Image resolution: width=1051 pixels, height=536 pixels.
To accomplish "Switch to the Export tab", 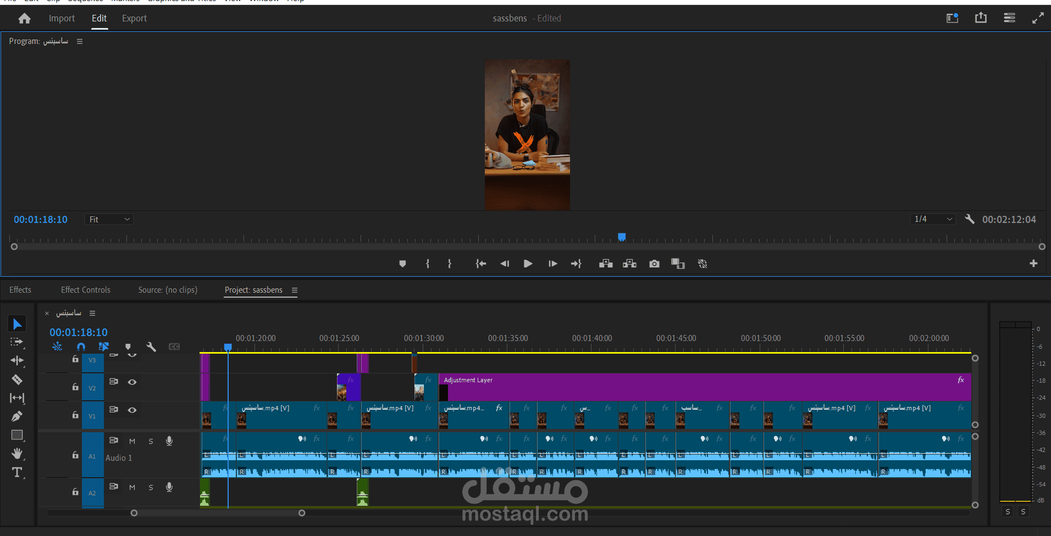I will coord(134,18).
